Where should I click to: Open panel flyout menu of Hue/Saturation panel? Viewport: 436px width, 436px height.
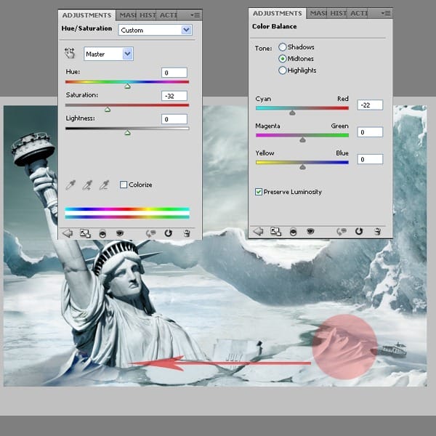(x=195, y=15)
